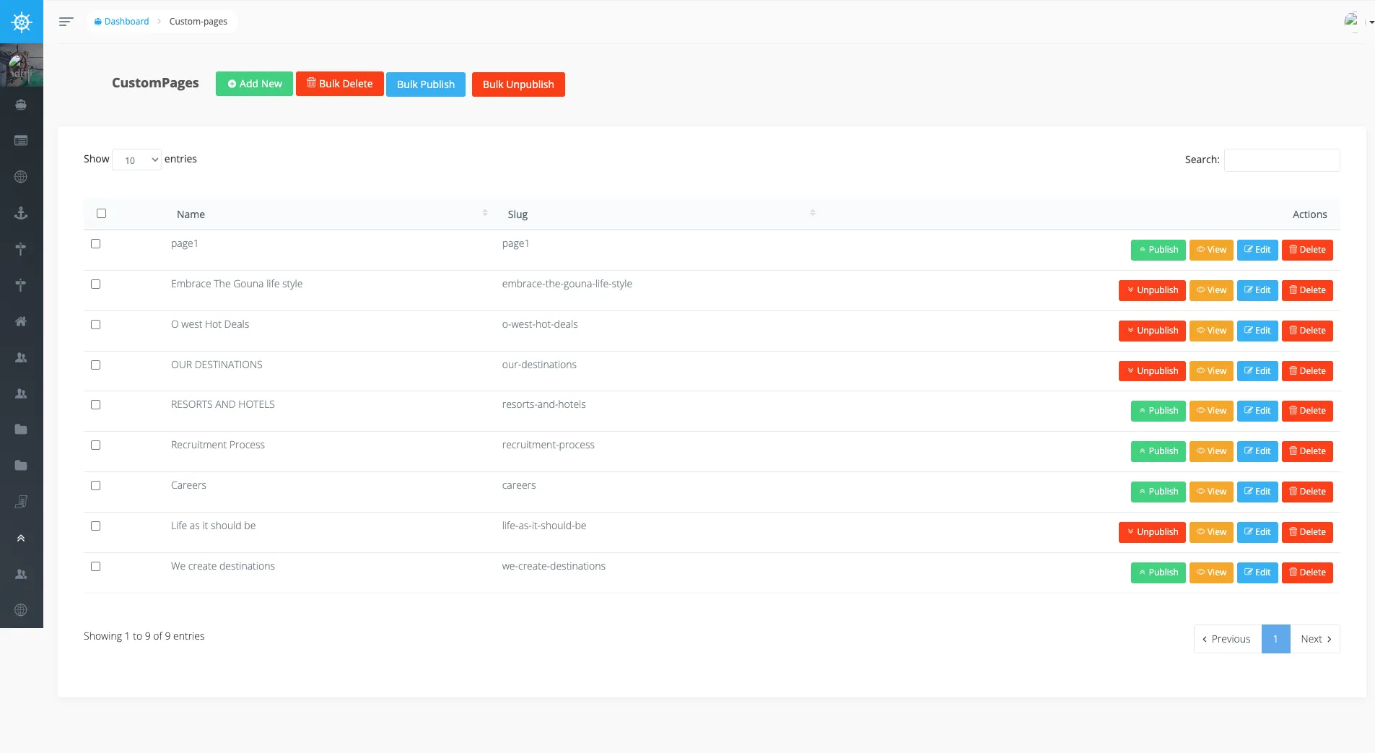This screenshot has width=1375, height=753.
Task: Edit the O west Hot Deals page
Action: (1257, 331)
